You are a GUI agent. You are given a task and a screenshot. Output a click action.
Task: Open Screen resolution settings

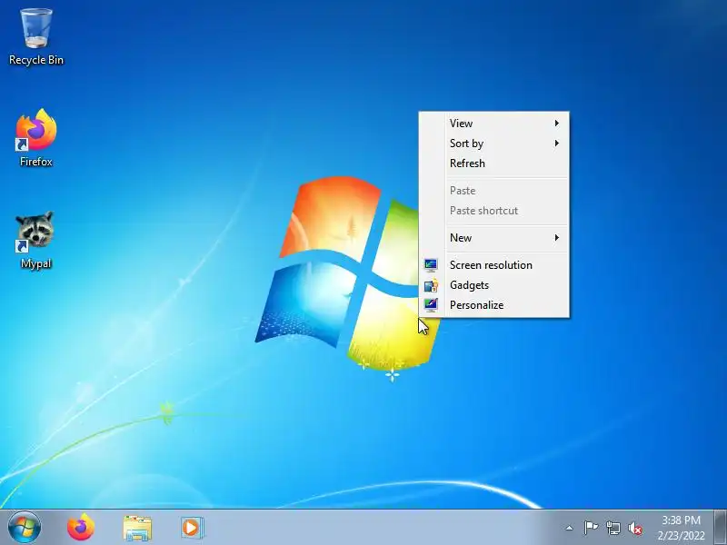click(493, 265)
